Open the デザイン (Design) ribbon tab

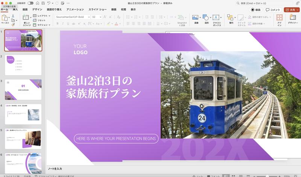pyautogui.click(x=37, y=9)
